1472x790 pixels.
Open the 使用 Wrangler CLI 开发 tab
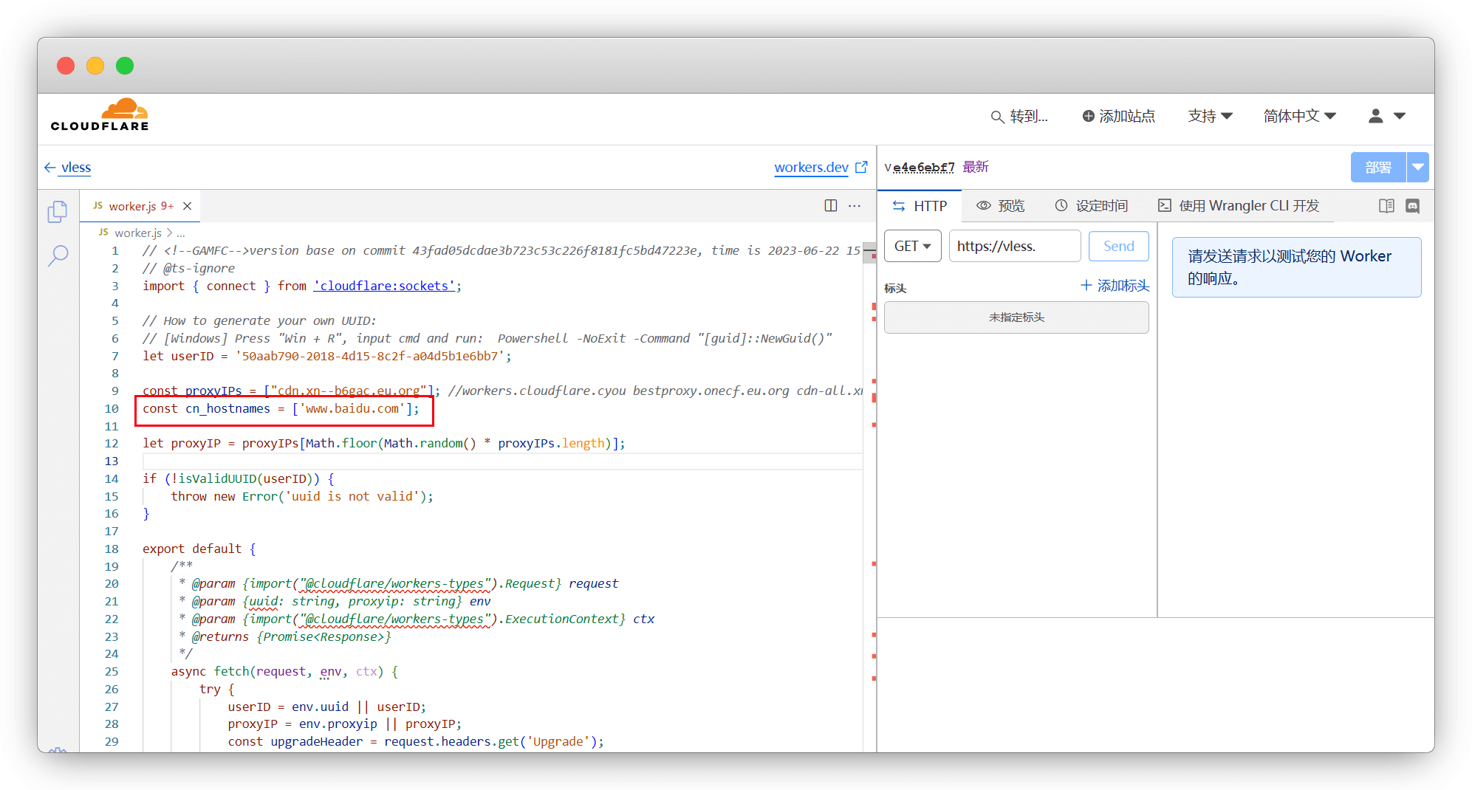tap(1238, 206)
